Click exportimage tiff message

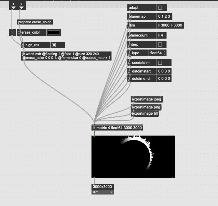(x=145, y=113)
